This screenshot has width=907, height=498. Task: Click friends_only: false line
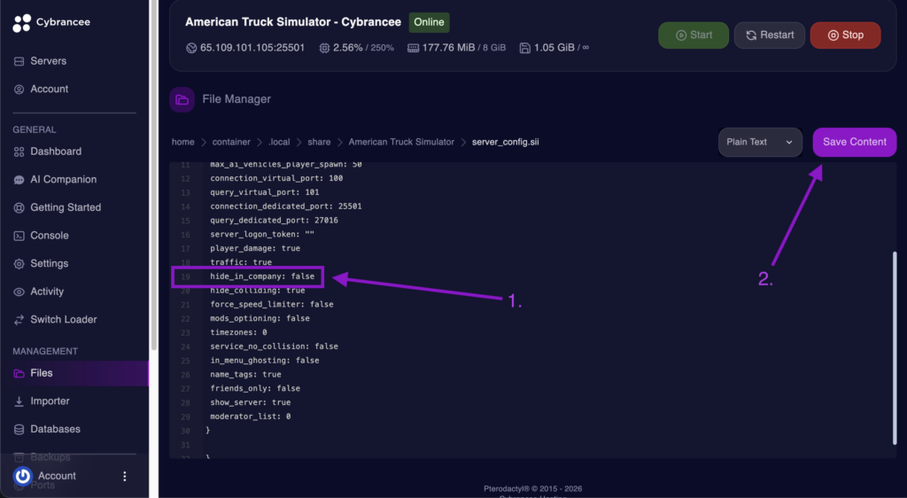click(255, 389)
